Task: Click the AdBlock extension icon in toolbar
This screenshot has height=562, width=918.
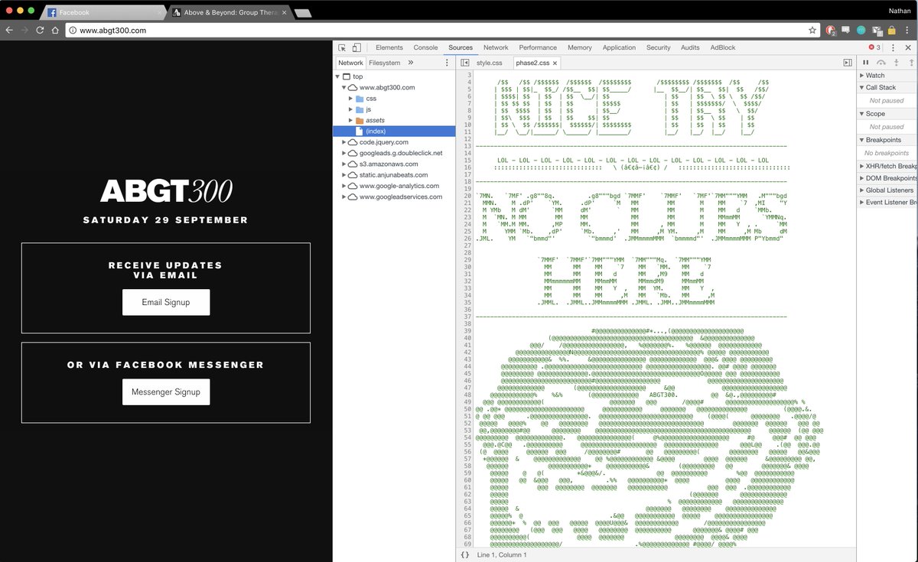Action: pos(832,30)
